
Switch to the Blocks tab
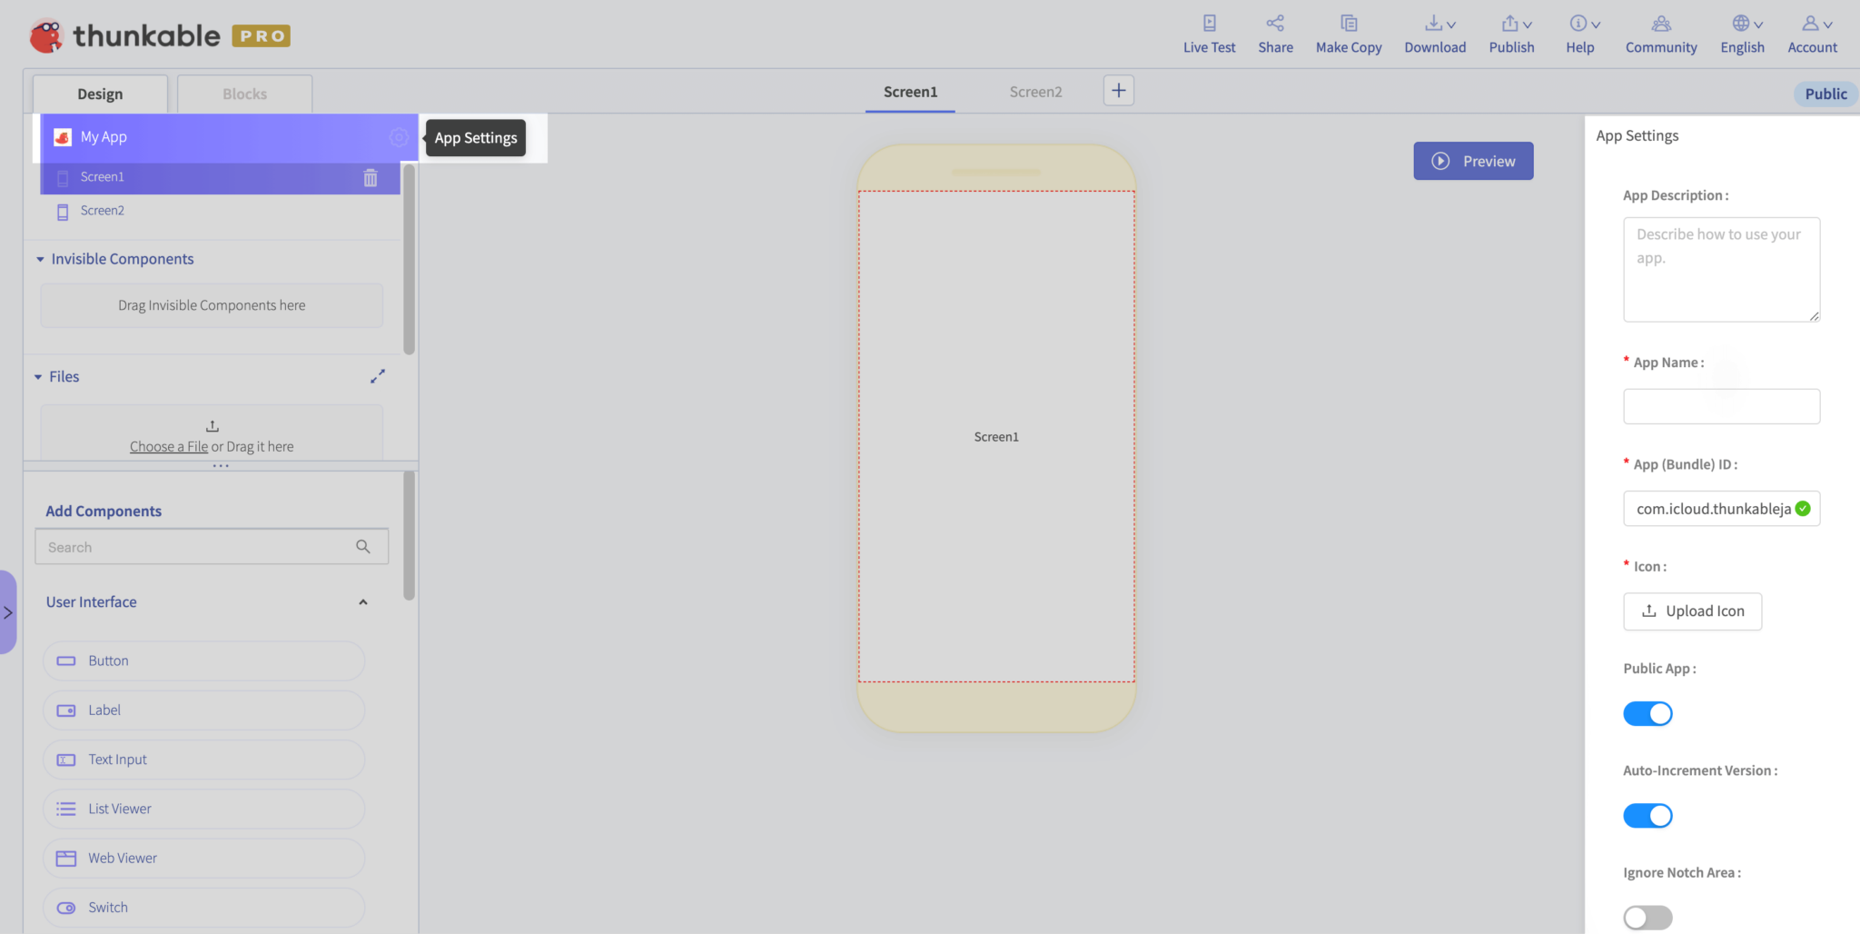coord(245,94)
